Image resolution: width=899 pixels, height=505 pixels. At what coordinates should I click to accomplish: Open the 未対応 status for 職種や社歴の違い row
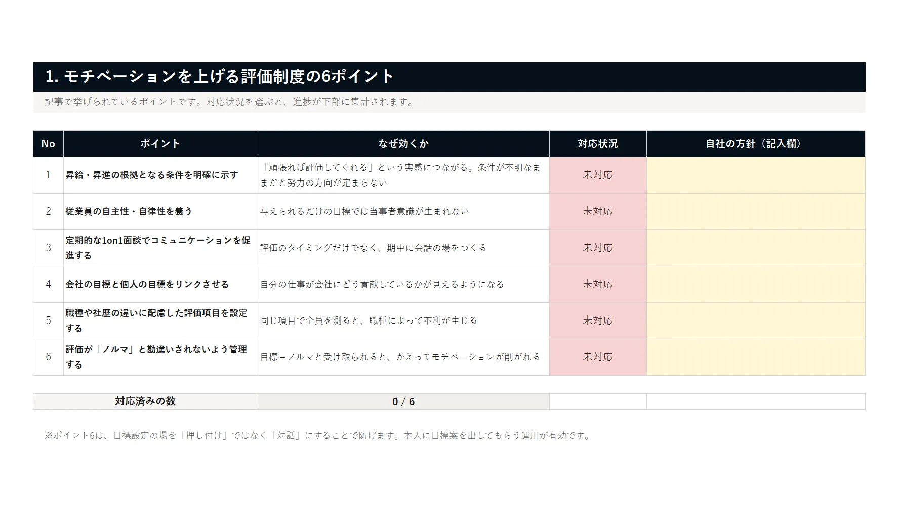[x=598, y=320]
